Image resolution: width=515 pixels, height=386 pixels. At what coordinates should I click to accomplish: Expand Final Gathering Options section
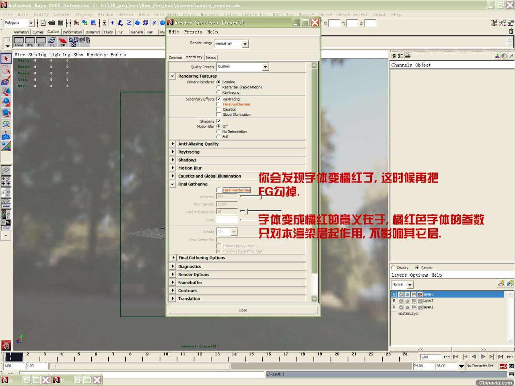173,258
